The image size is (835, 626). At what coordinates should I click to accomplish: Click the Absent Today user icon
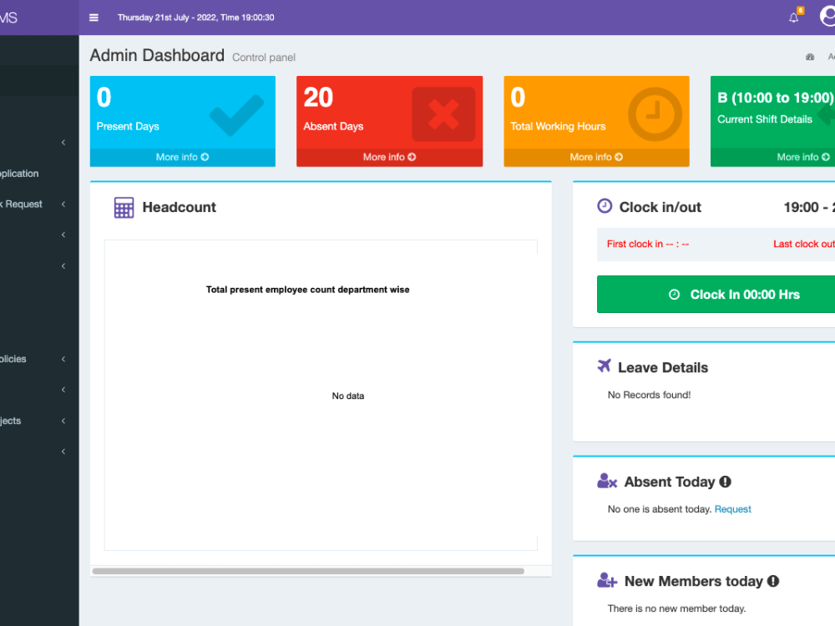[607, 481]
